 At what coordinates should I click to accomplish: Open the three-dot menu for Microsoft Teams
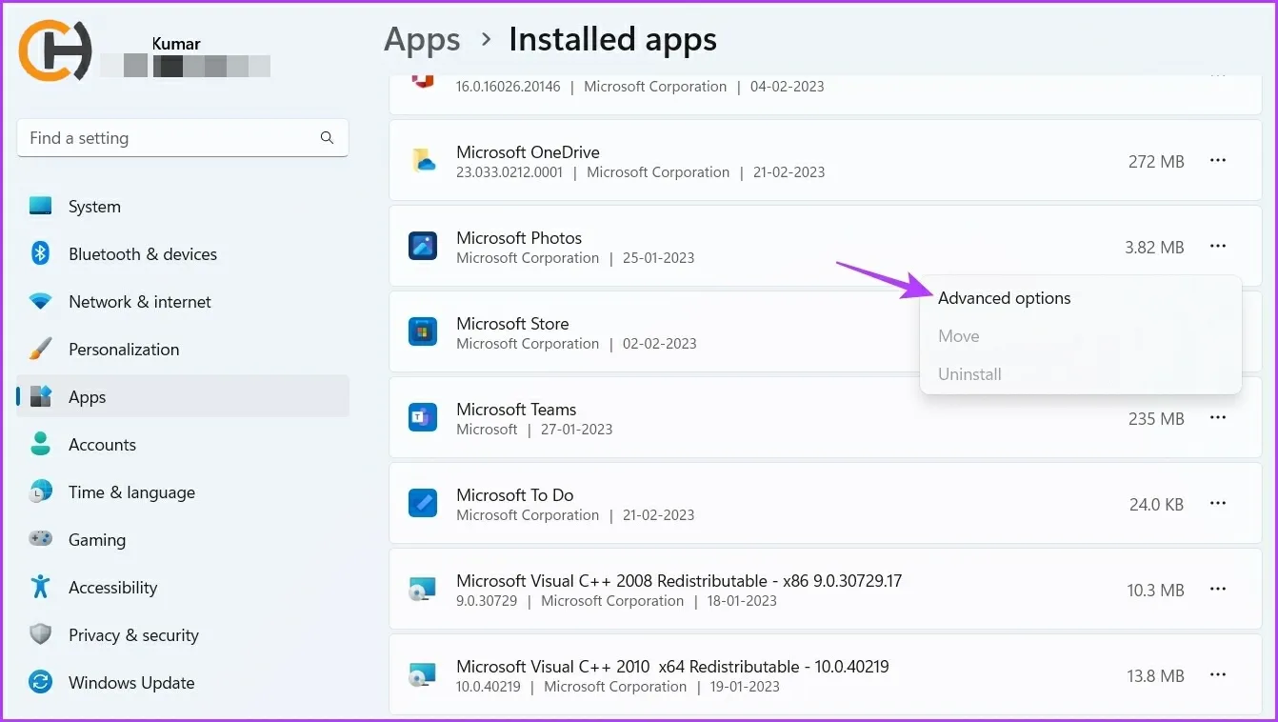1217,418
